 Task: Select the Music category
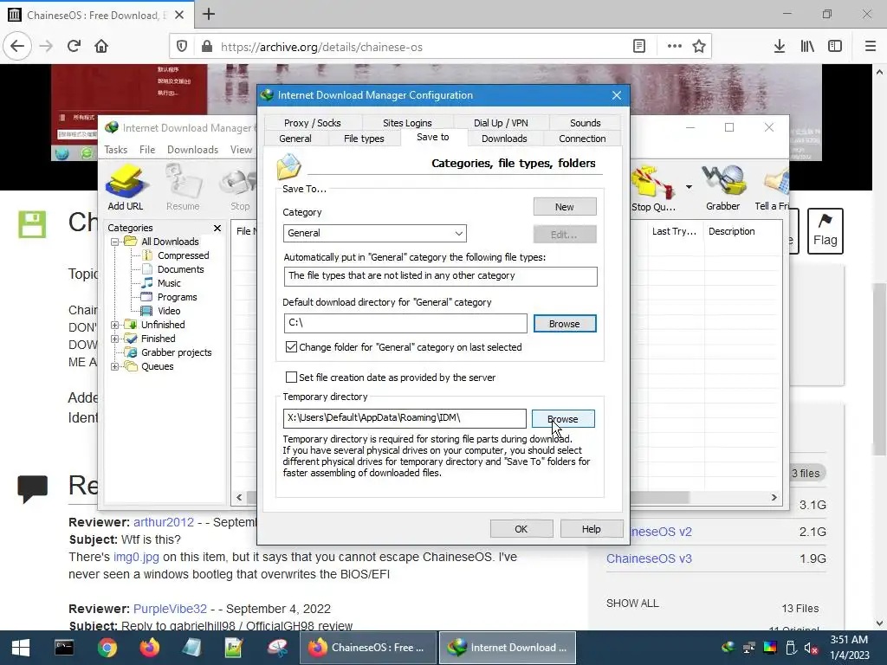[169, 283]
